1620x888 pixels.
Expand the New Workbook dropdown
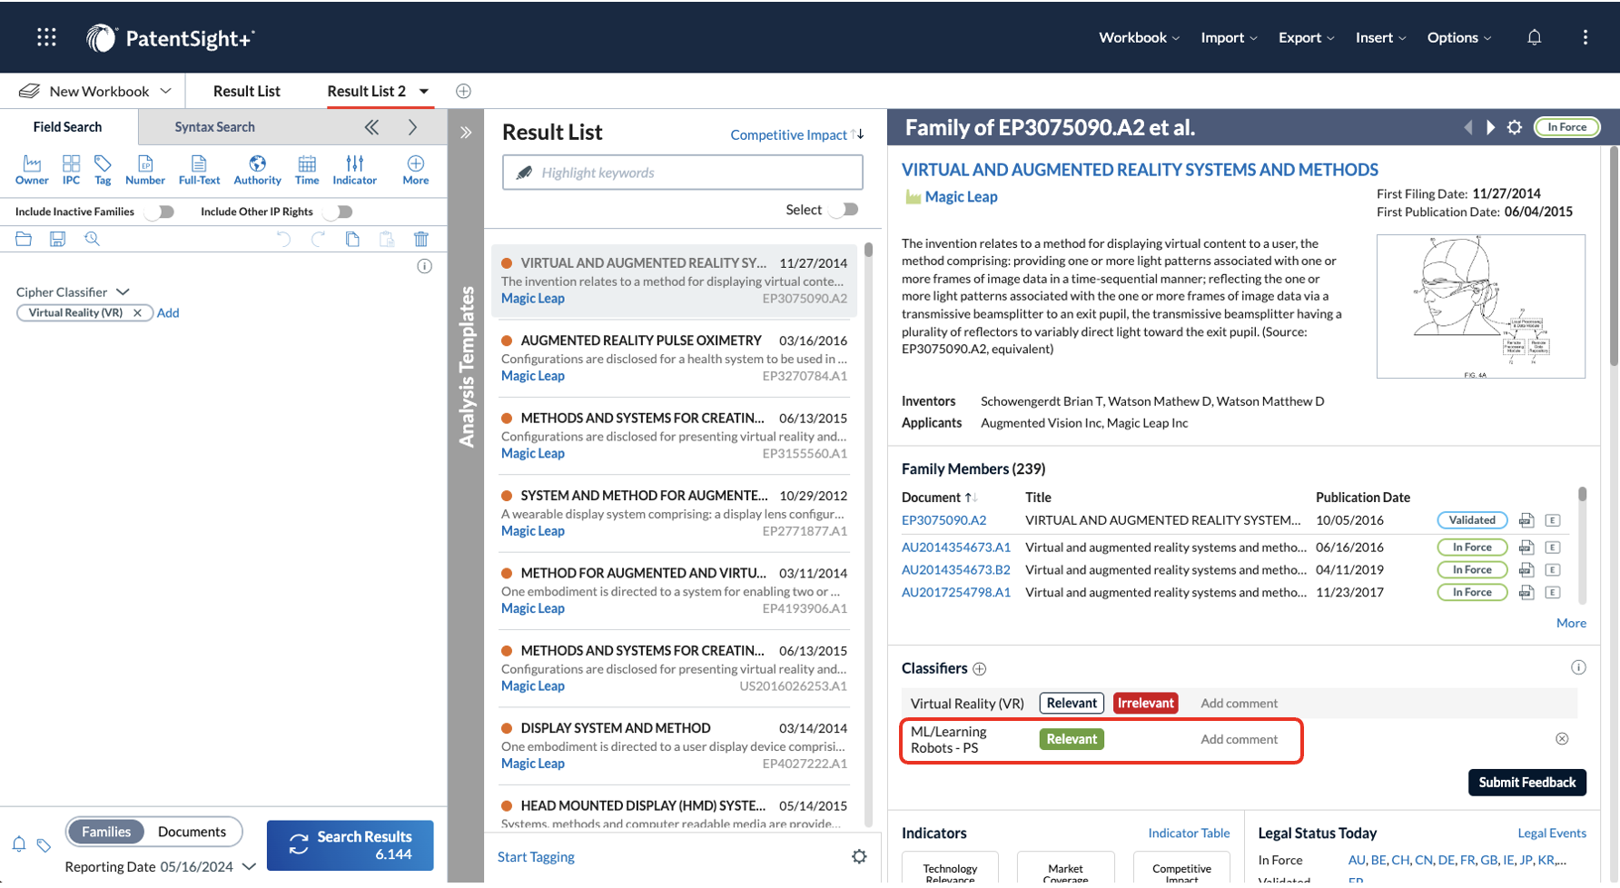coord(166,91)
